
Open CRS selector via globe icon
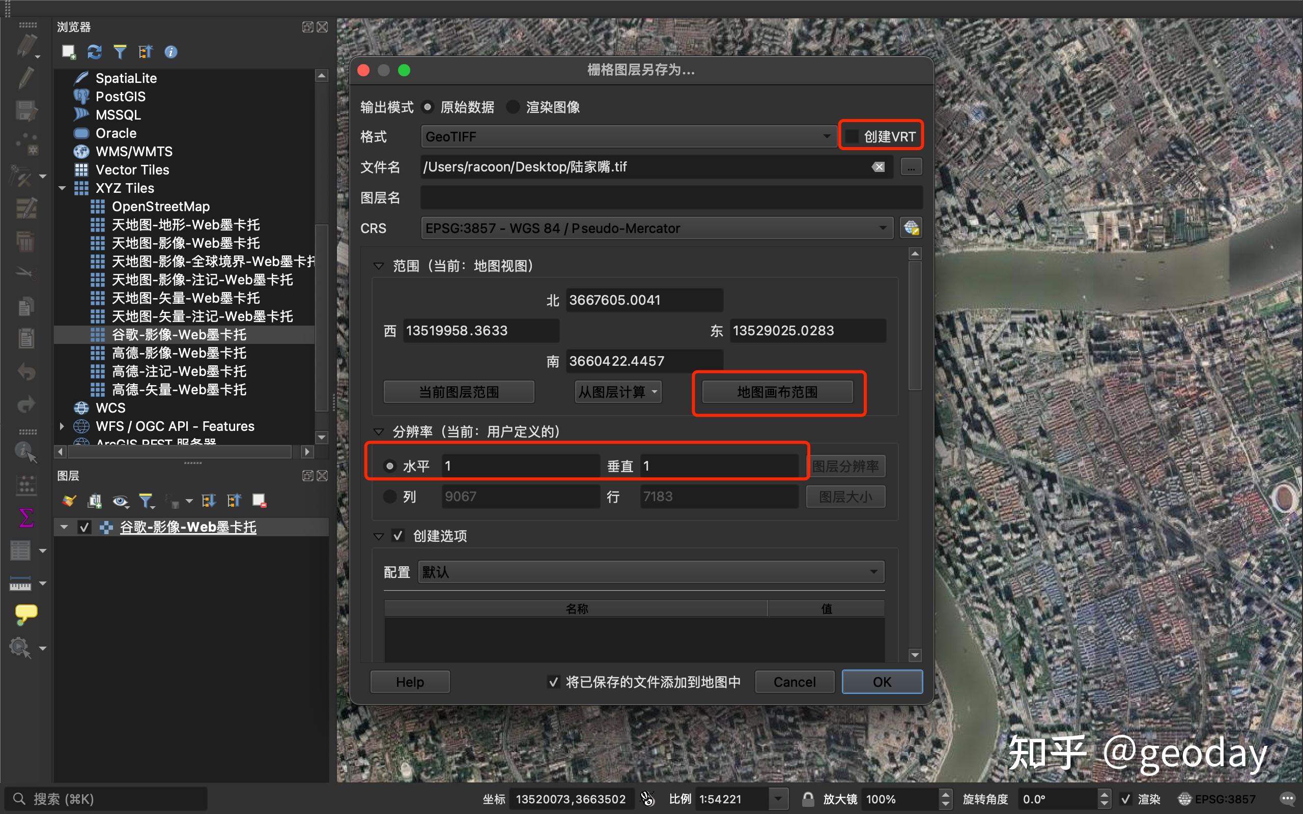pos(911,228)
